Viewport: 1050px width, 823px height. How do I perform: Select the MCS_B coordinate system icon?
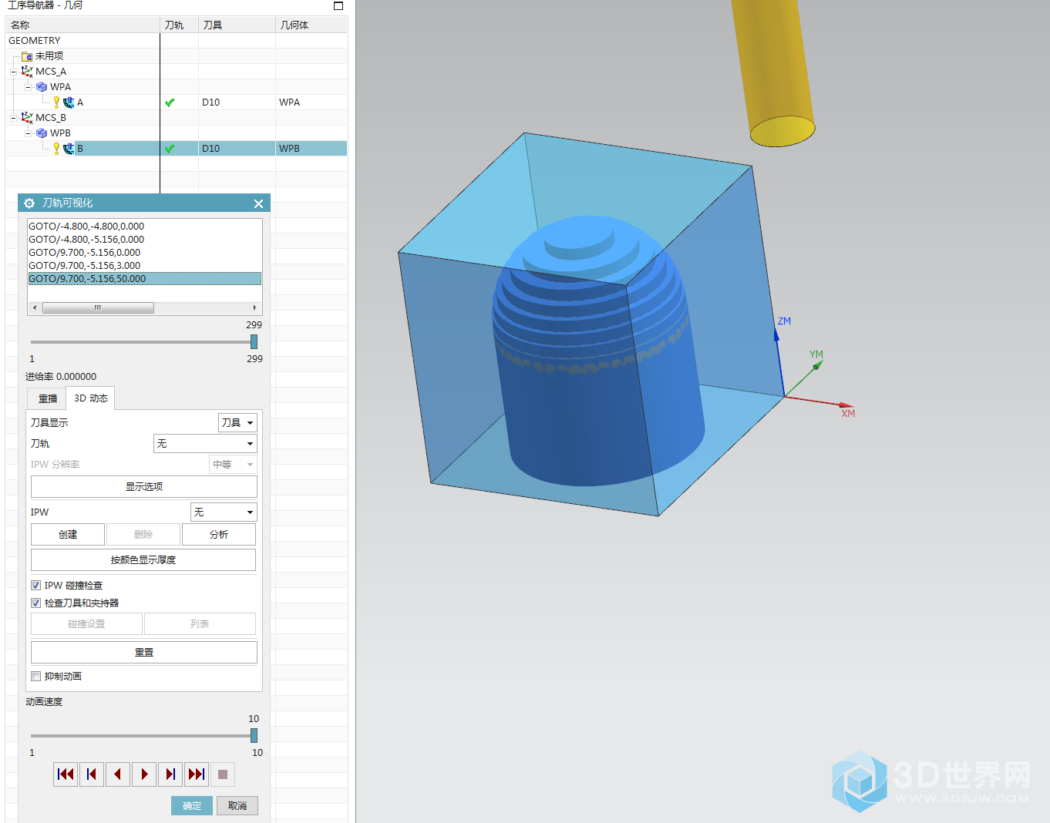tap(27, 117)
